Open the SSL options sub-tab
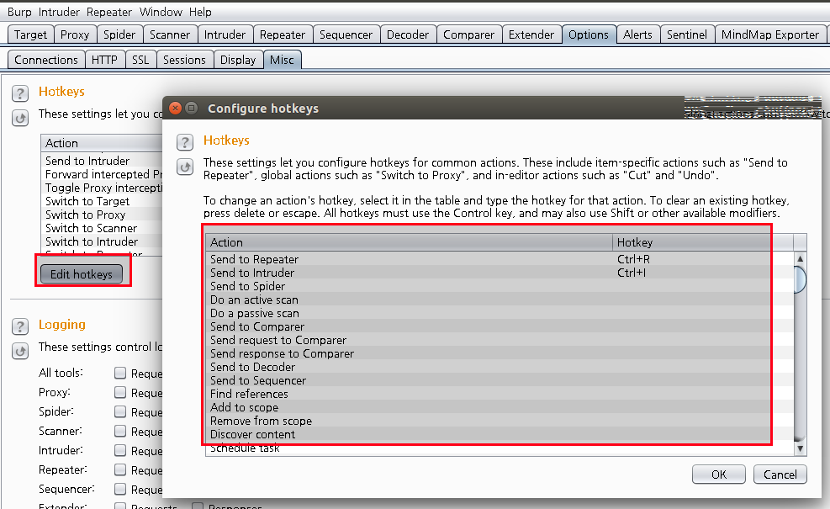 click(x=140, y=60)
